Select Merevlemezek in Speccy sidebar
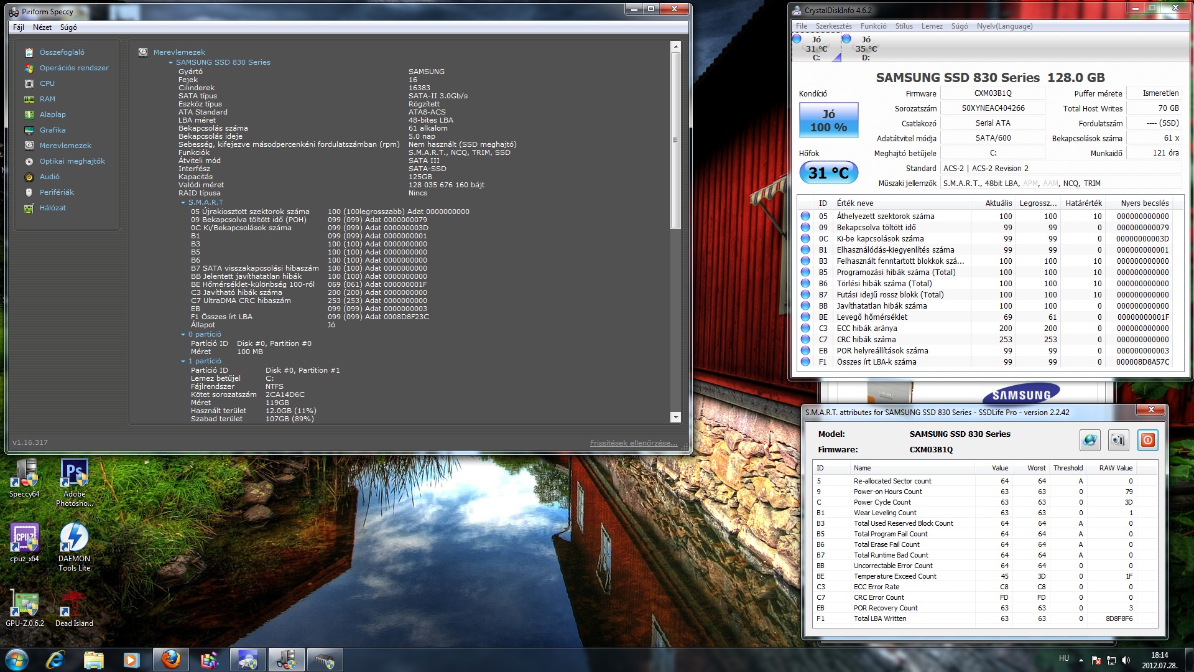The width and height of the screenshot is (1194, 672). coord(65,146)
